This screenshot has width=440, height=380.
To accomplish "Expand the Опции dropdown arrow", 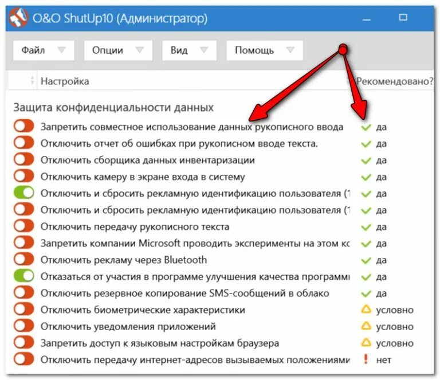I will pyautogui.click(x=139, y=50).
